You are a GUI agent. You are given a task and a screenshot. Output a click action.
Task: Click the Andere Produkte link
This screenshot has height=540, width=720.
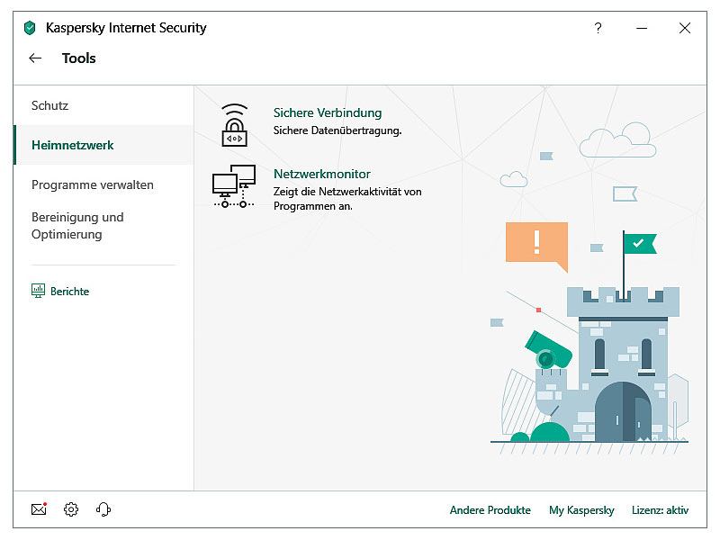click(x=490, y=510)
